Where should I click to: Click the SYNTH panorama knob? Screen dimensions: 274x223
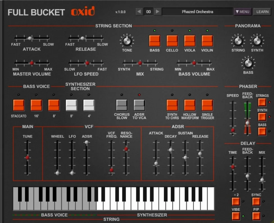257,41
